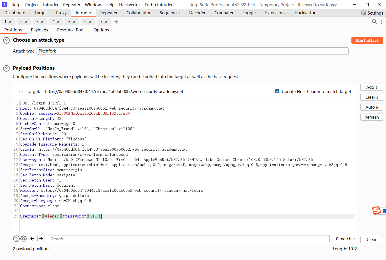Viewport: 386px width, 260px height.
Task: Open the Turbo Intruder menu
Action: pyautogui.click(x=159, y=5)
